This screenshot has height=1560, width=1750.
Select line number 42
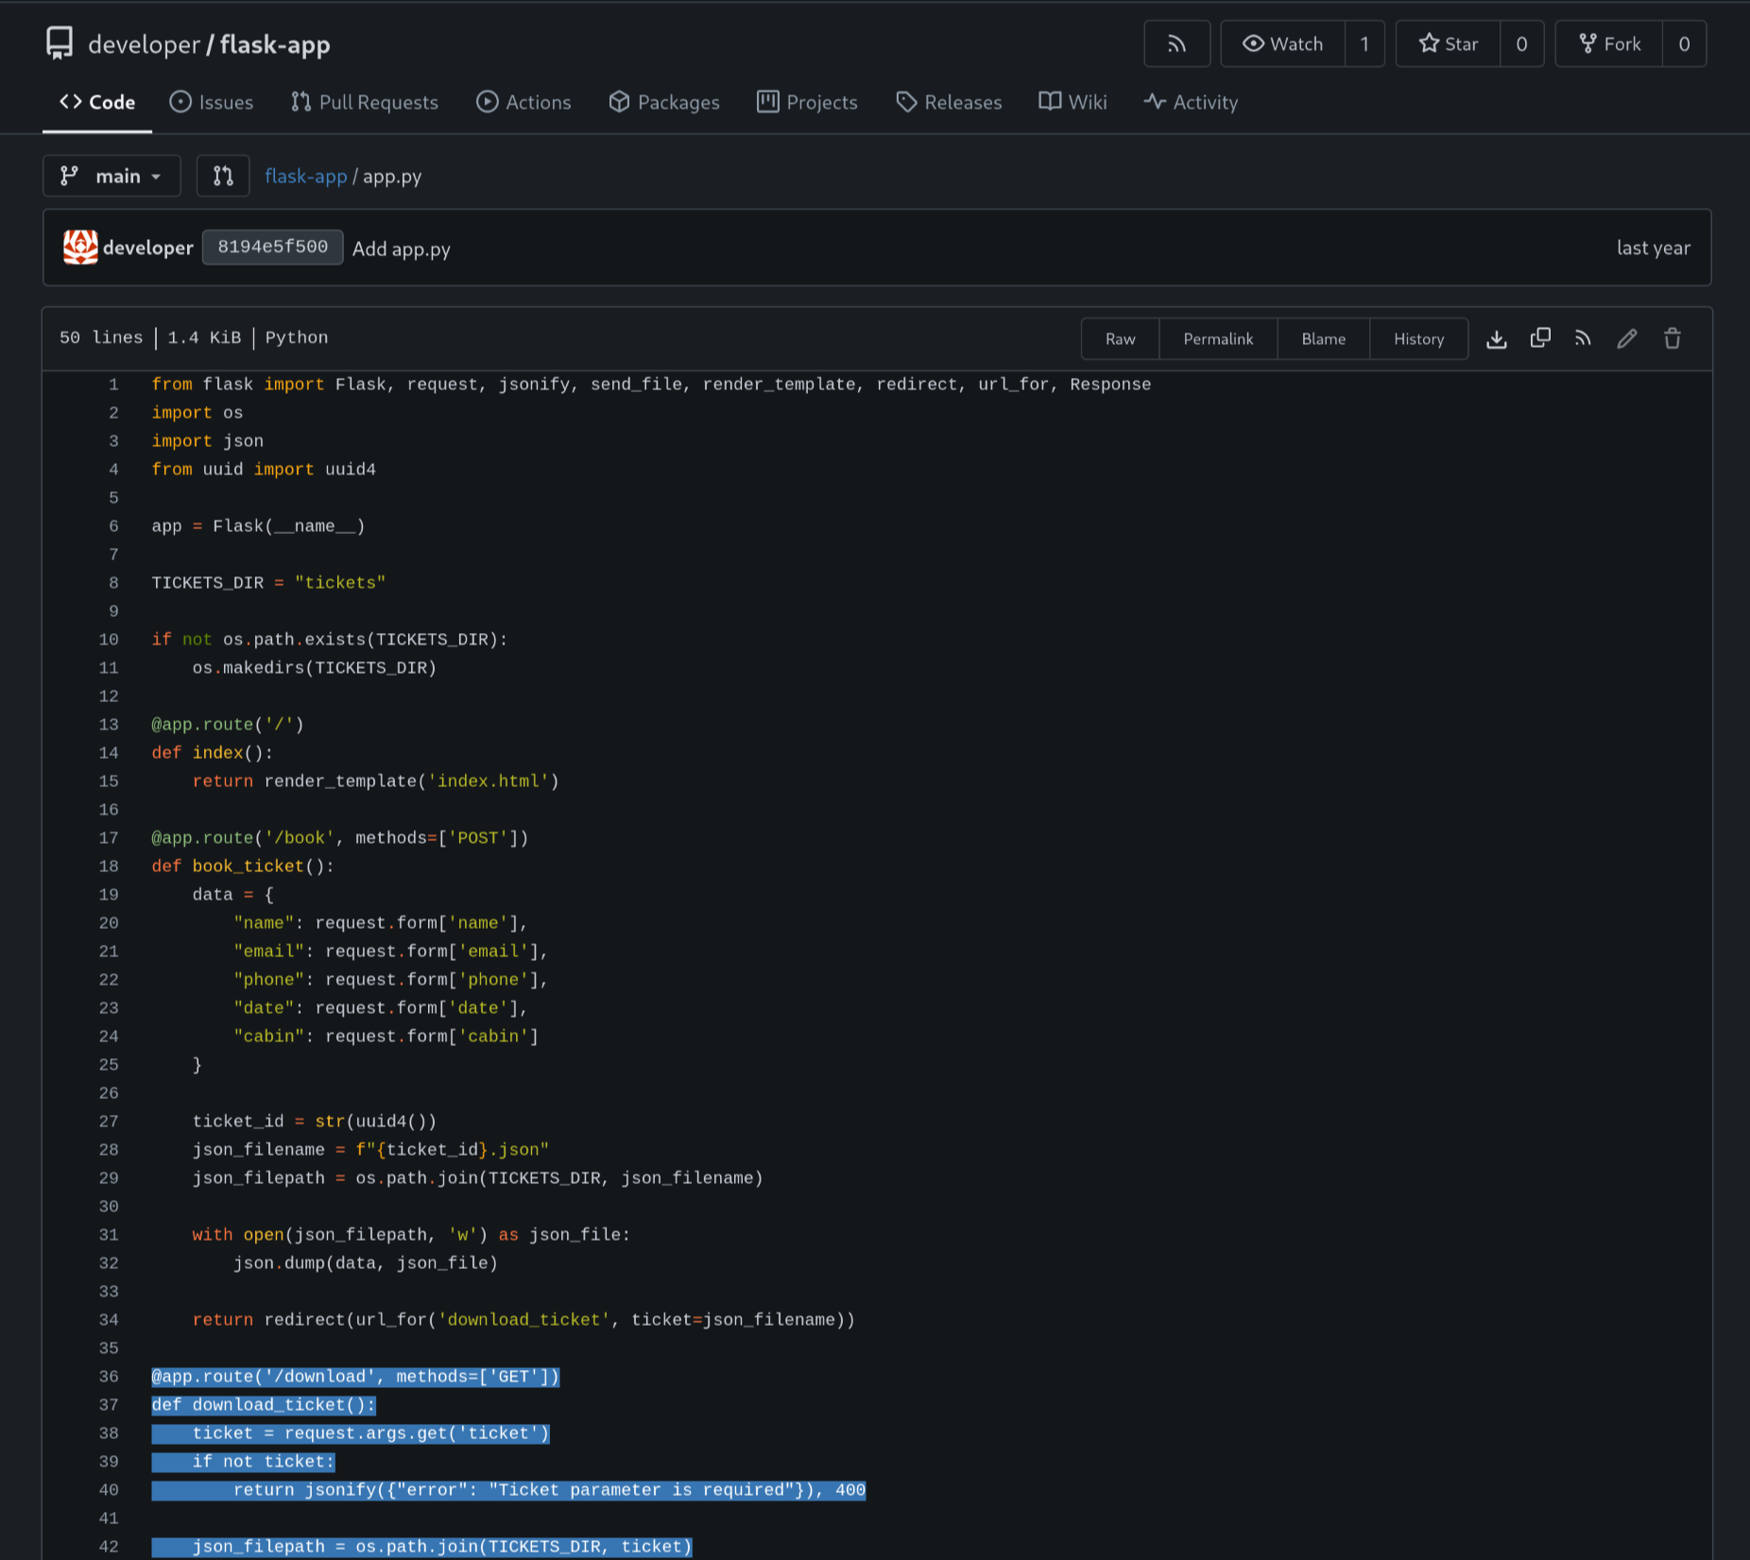point(109,1547)
